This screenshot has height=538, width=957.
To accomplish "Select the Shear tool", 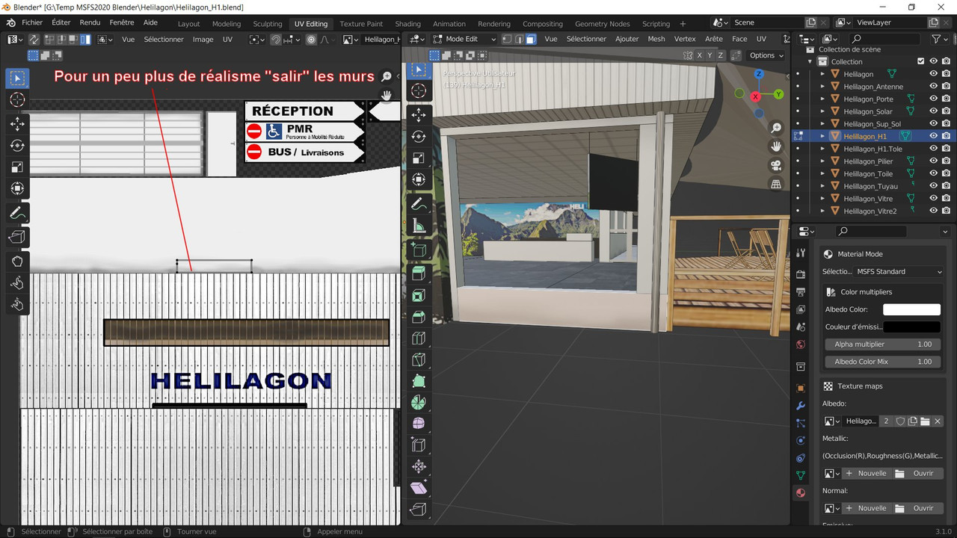I will (x=419, y=488).
